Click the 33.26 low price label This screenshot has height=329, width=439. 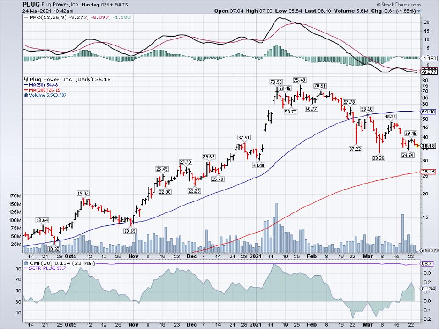pos(379,158)
